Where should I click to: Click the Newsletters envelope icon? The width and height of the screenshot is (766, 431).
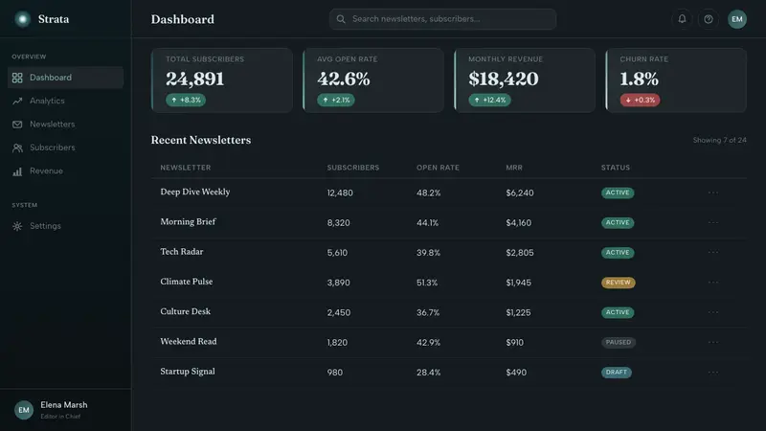point(17,125)
